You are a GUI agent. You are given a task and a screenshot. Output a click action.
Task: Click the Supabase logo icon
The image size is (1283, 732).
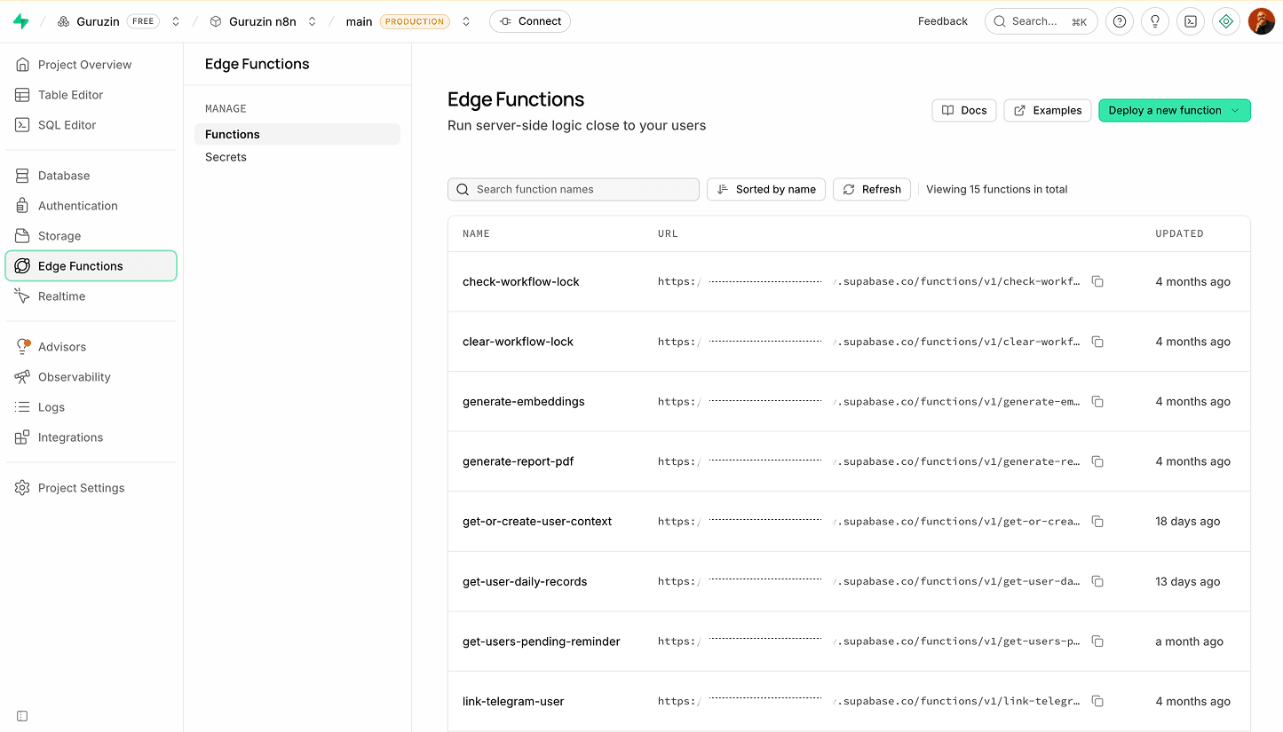(x=21, y=21)
